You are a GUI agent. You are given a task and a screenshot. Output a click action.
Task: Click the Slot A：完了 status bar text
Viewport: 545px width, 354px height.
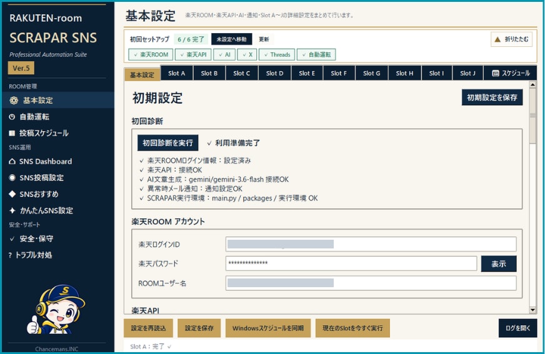coord(151,347)
